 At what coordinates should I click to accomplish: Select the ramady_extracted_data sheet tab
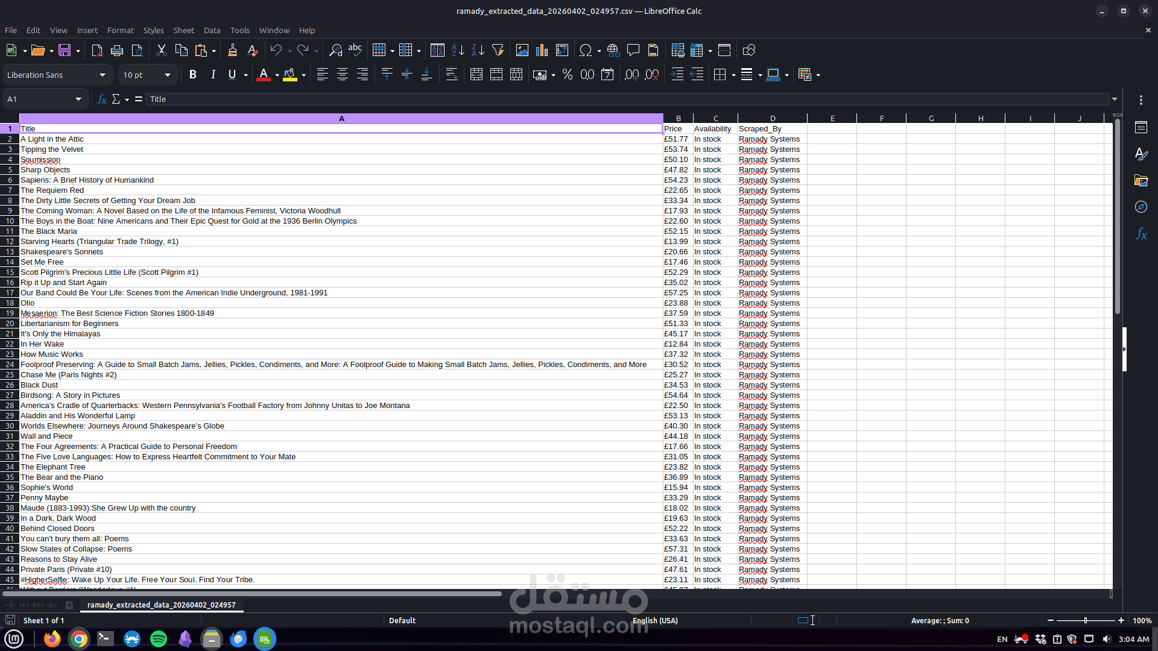(161, 605)
